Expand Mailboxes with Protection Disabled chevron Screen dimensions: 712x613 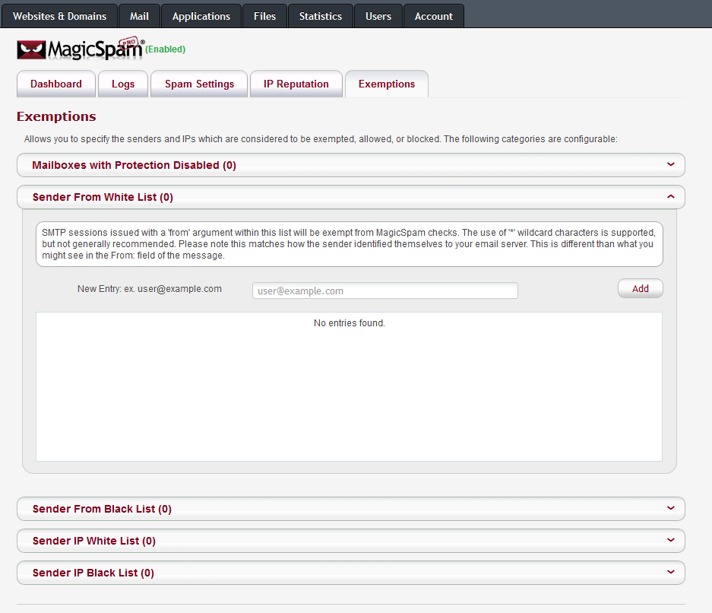671,164
